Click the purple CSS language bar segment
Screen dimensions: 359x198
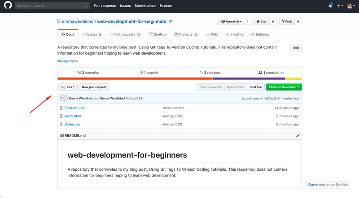pos(249,79)
